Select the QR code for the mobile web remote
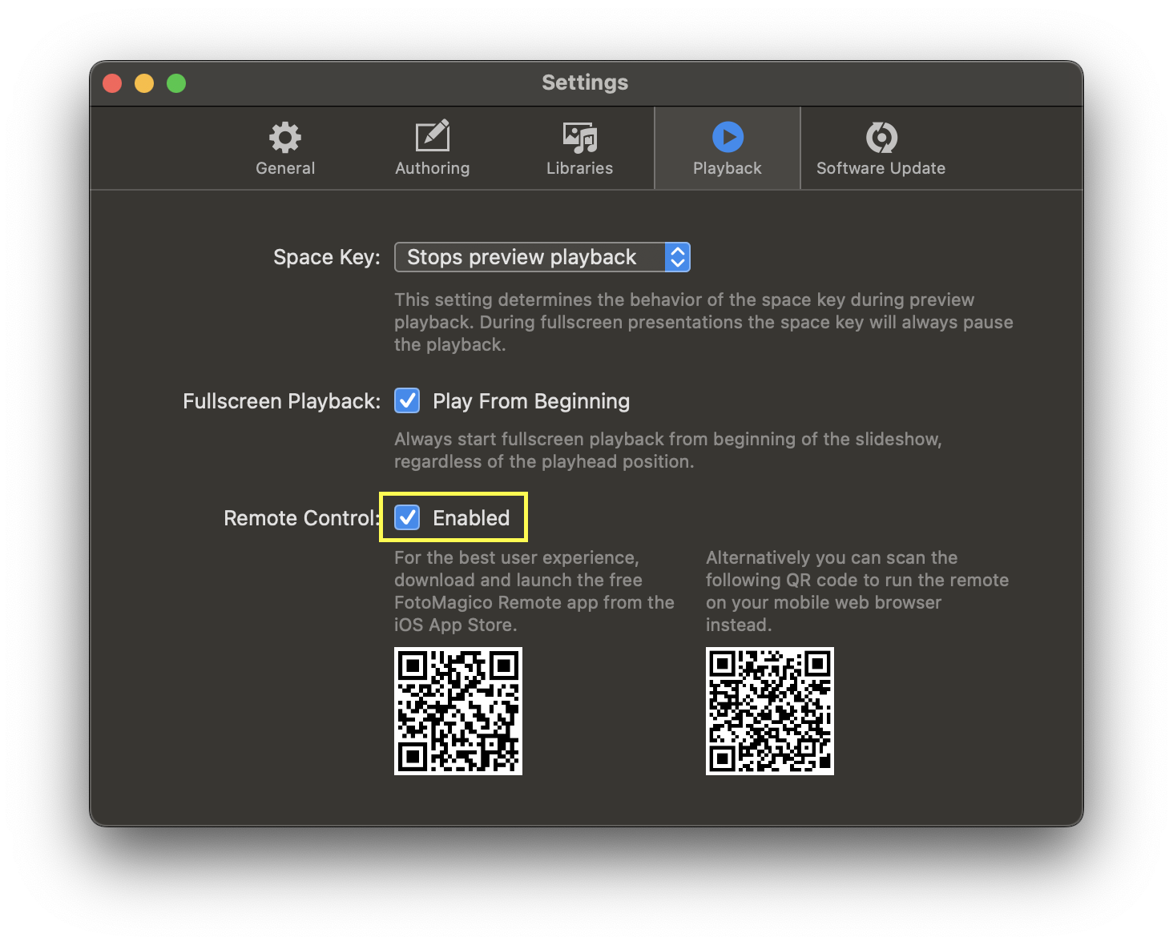 click(x=769, y=711)
